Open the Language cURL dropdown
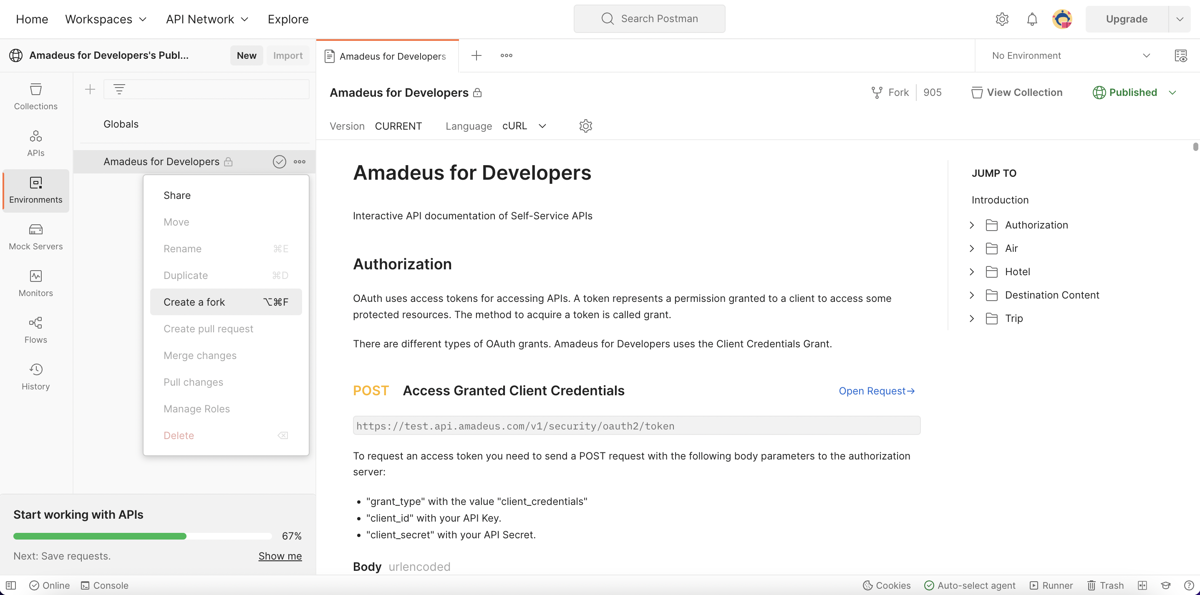The image size is (1200, 595). point(524,126)
